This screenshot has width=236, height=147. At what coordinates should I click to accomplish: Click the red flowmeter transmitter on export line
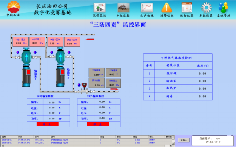[x=84, y=86]
